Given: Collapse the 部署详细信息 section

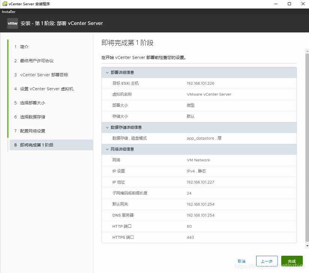Looking at the screenshot, I should [107, 73].
